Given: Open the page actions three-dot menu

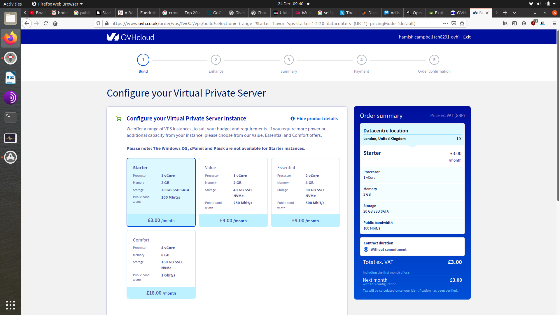Looking at the screenshot, I should point(445,23).
